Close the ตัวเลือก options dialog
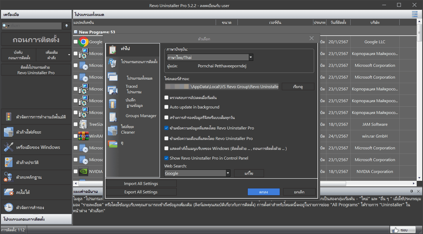This screenshot has height=234, width=423. point(311,38)
